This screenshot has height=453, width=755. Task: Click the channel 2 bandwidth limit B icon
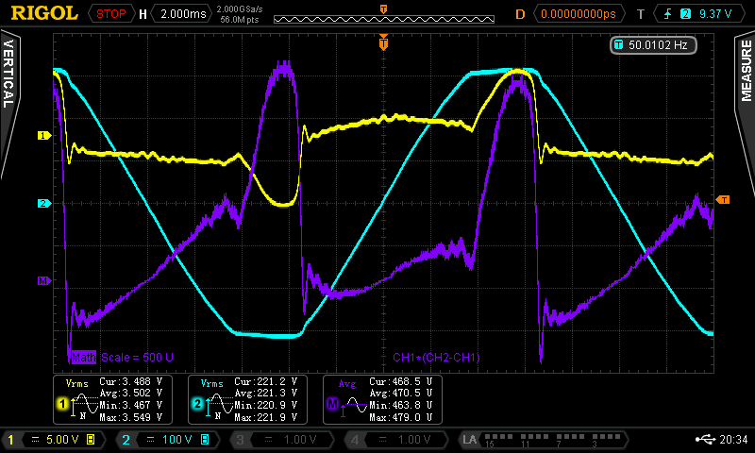pos(205,440)
